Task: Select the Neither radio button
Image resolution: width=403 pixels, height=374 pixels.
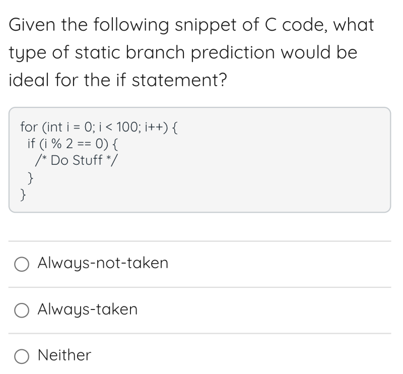Action: coord(22,356)
